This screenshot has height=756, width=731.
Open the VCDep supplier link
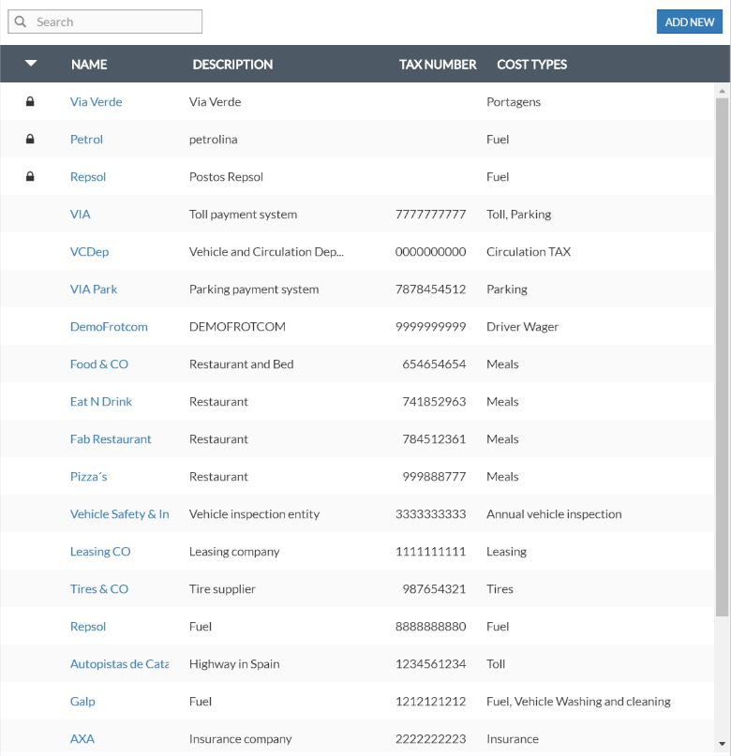pyautogui.click(x=89, y=252)
